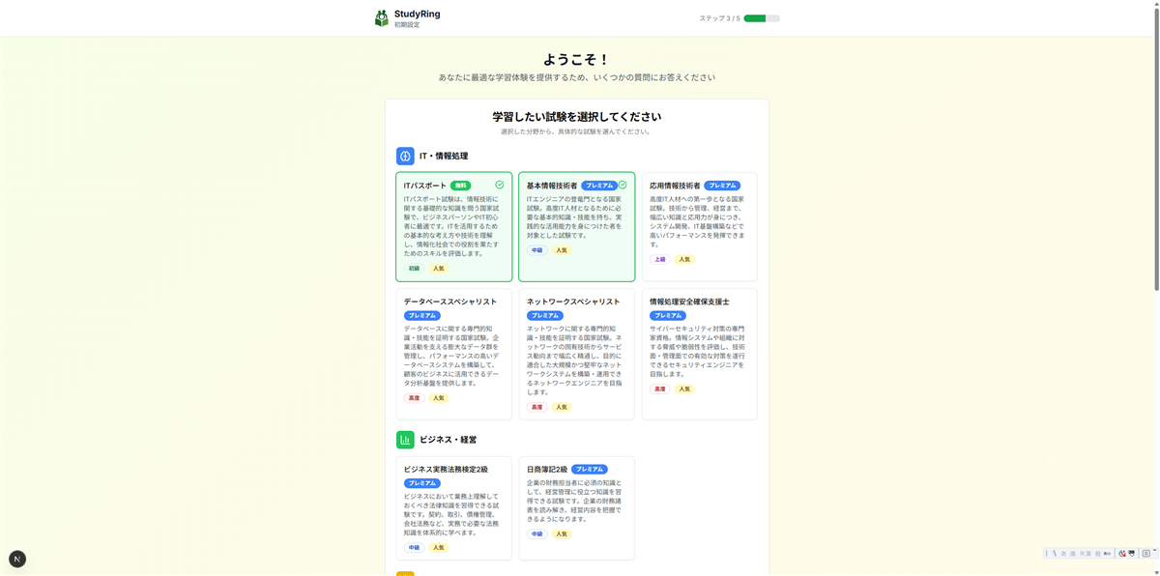Select the ビジネス実務法務検定2級 card
The height and width of the screenshot is (576, 1160).
click(x=453, y=507)
